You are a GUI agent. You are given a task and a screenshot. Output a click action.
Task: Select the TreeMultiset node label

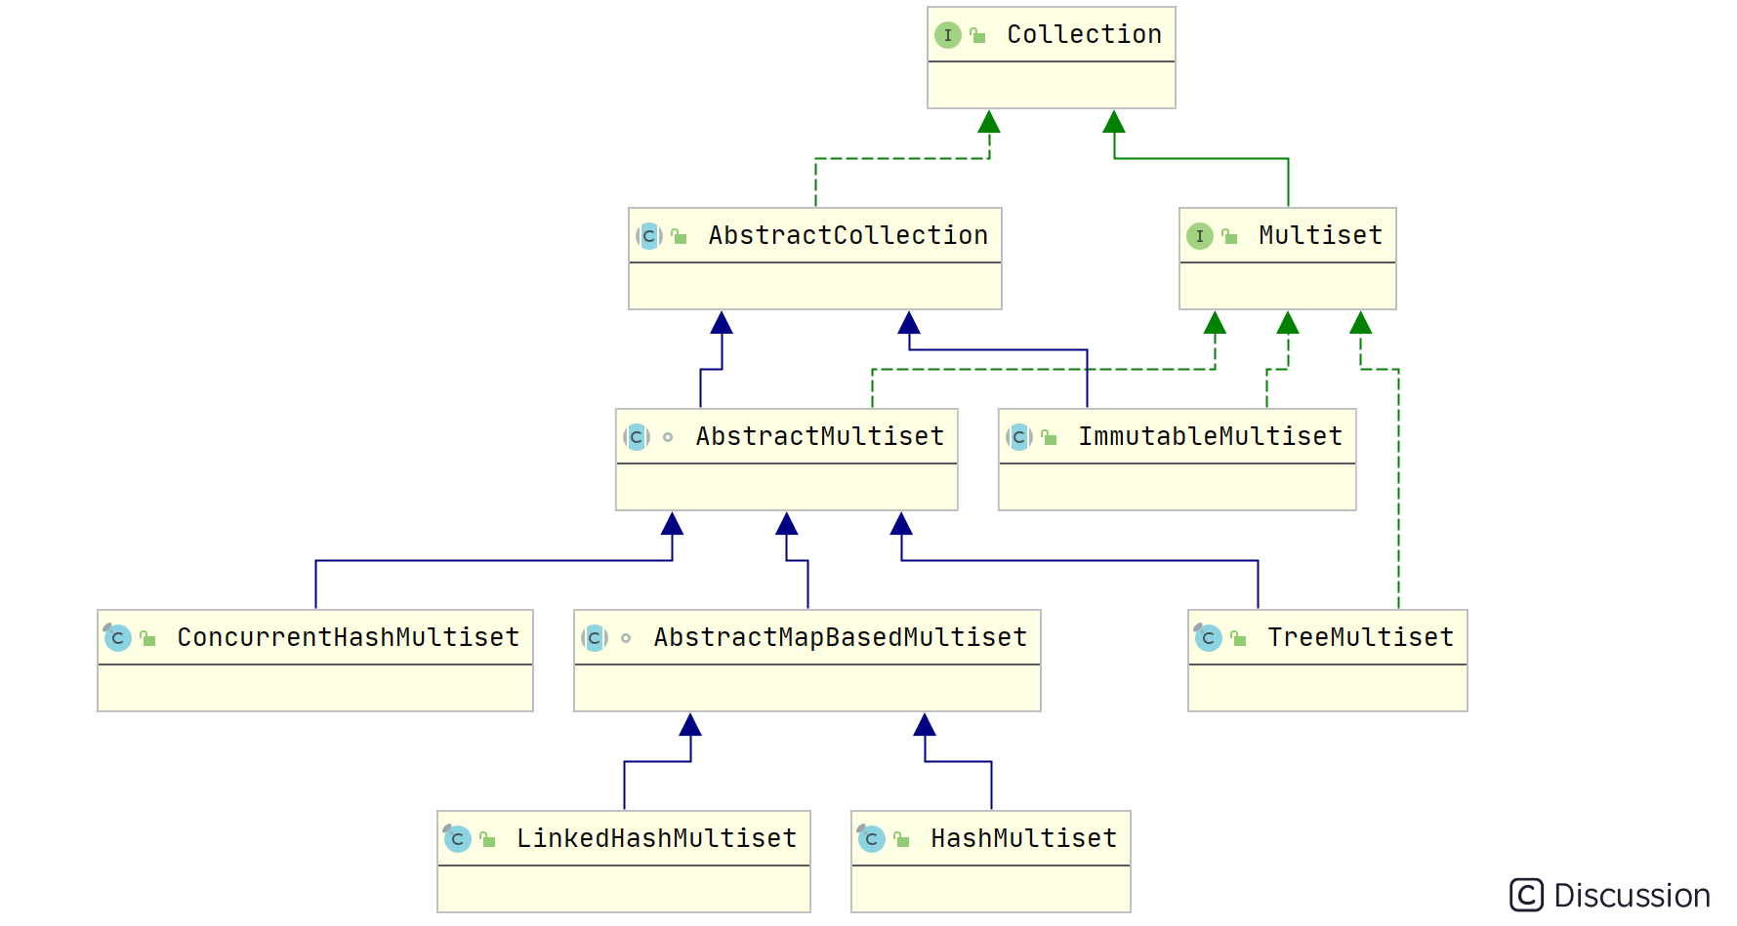point(1360,637)
